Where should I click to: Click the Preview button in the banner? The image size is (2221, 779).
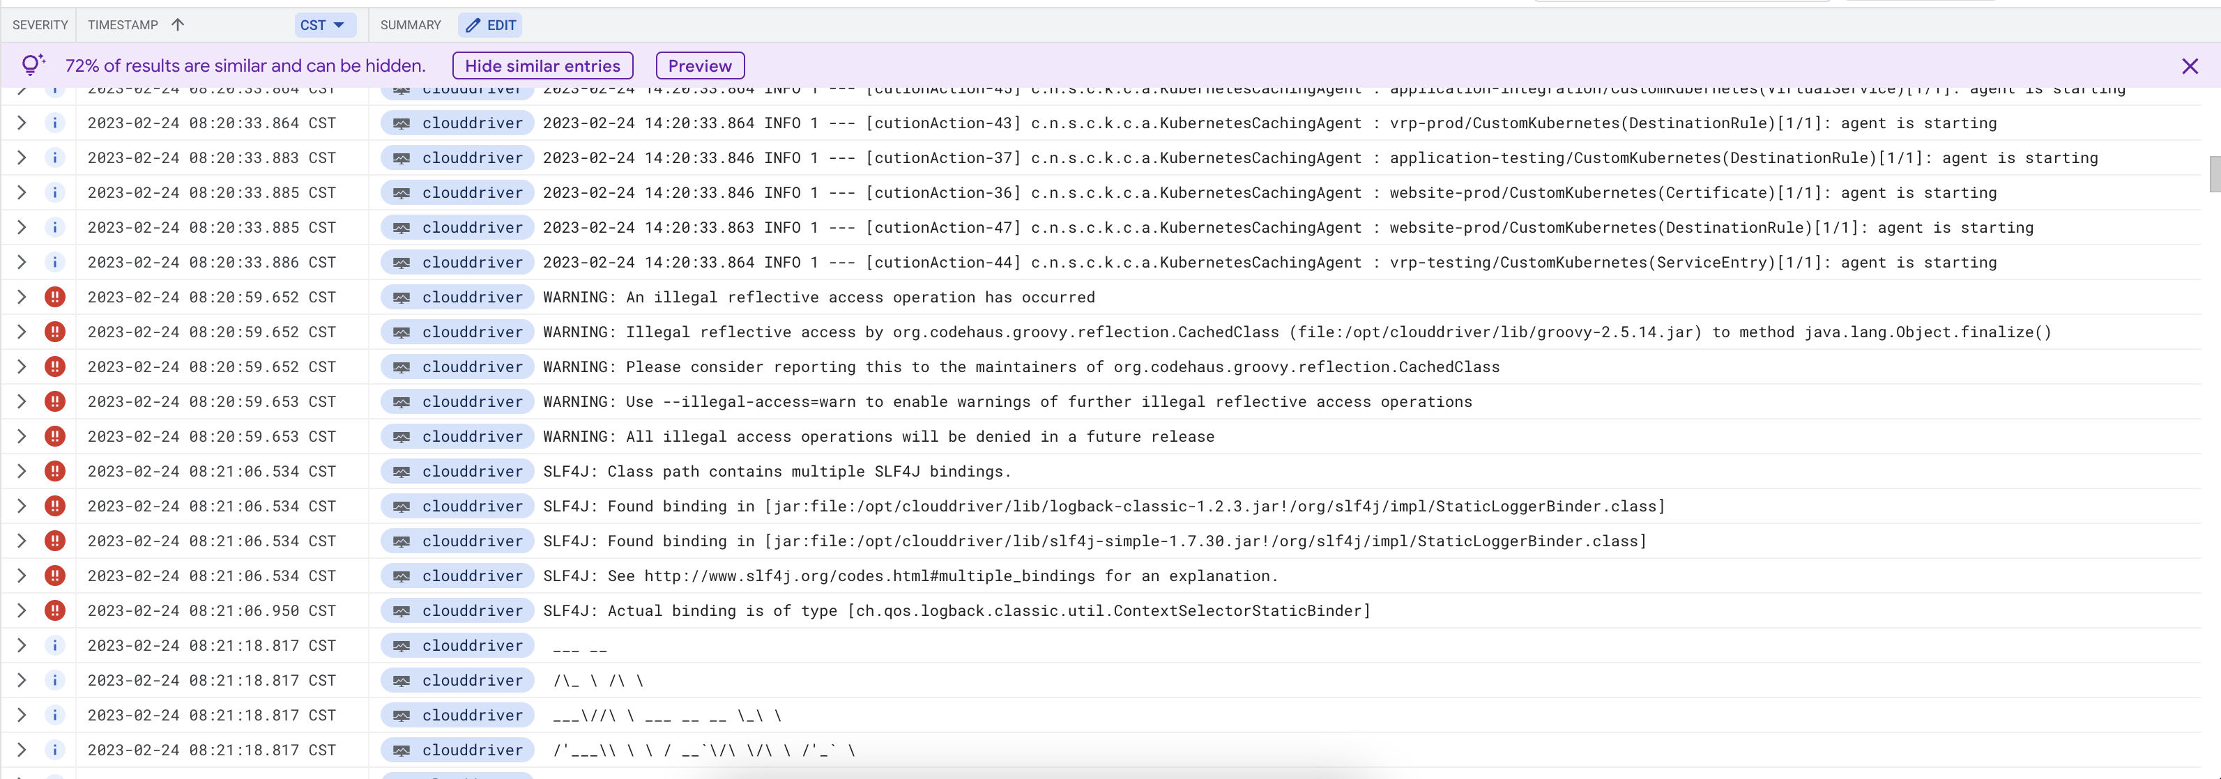[x=699, y=65]
